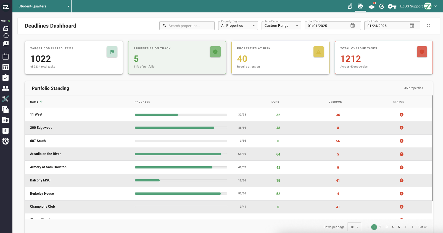Go to page 2 of results
This screenshot has width=443, height=233.
coord(380,227)
